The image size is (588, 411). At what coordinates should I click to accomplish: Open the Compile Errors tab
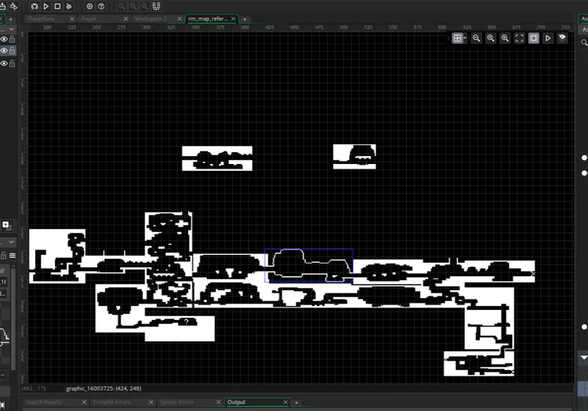(112, 402)
